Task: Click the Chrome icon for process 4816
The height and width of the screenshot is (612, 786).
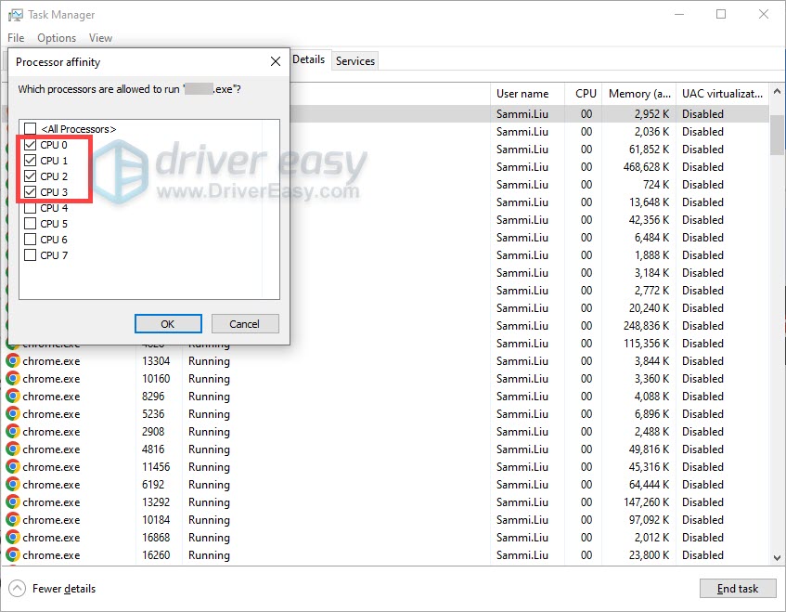Action: (11, 449)
